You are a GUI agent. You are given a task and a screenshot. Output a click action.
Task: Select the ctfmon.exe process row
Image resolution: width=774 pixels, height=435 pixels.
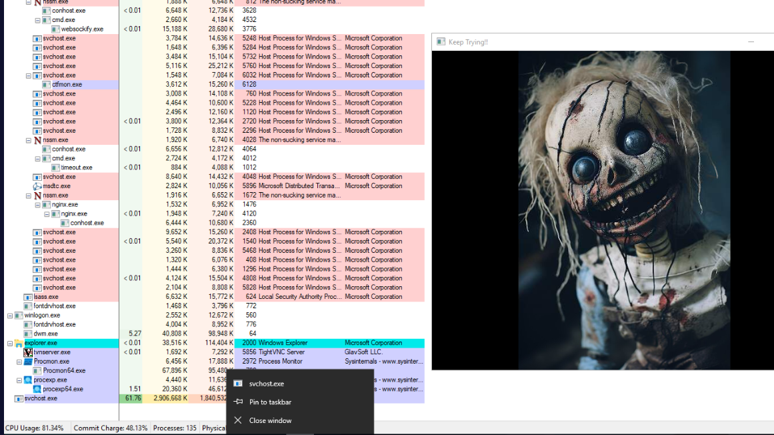[x=67, y=85]
